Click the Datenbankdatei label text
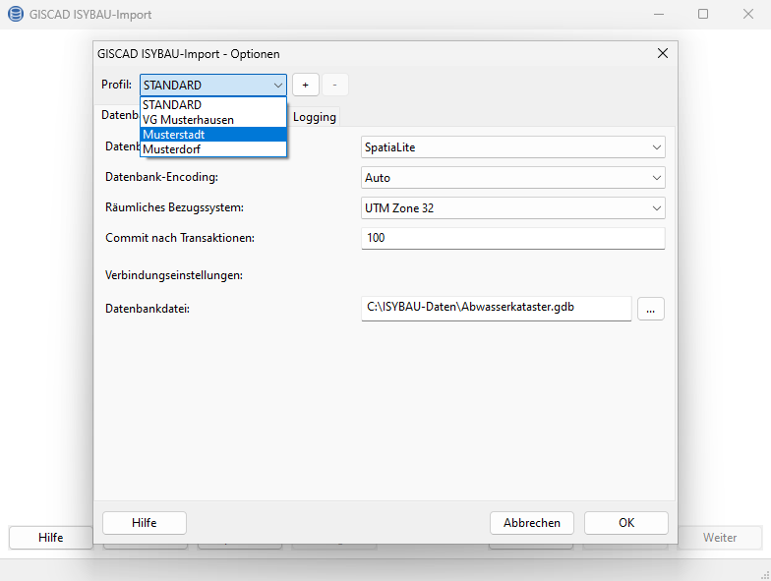Viewport: 771px width, 581px height. click(x=148, y=309)
